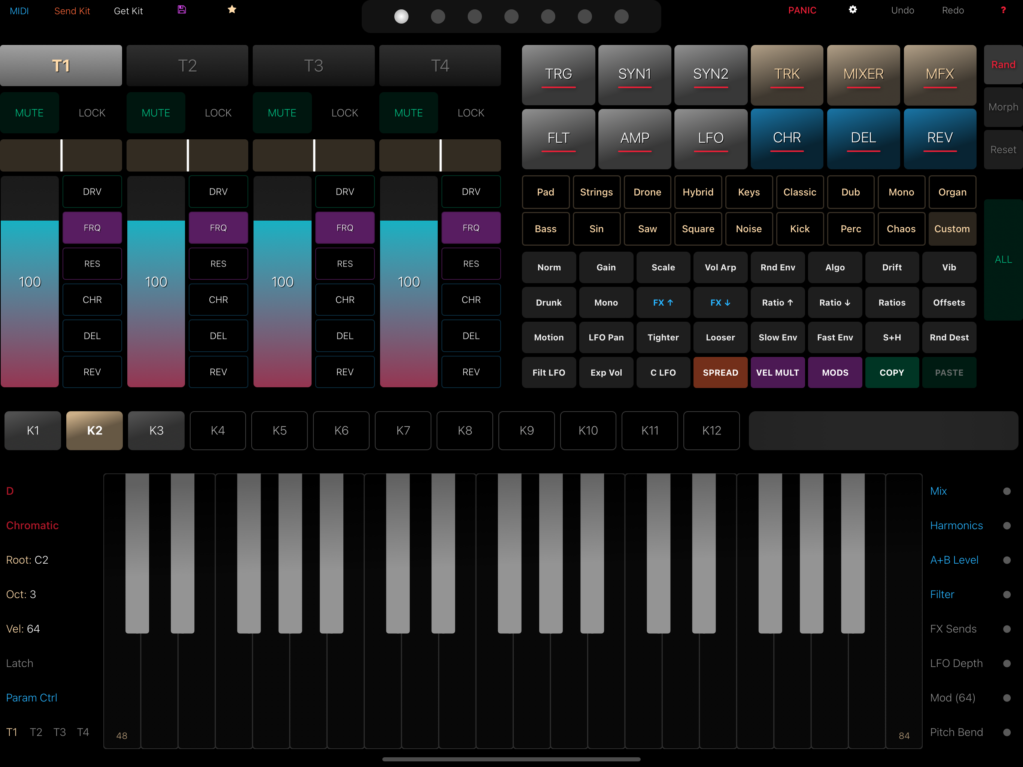This screenshot has width=1023, height=767.
Task: Click the SPREAD button
Action: click(x=720, y=372)
